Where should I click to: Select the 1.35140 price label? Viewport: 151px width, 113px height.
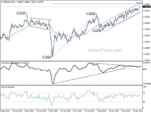21,13
